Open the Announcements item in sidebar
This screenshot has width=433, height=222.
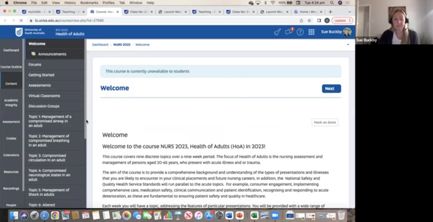pyautogui.click(x=52, y=54)
